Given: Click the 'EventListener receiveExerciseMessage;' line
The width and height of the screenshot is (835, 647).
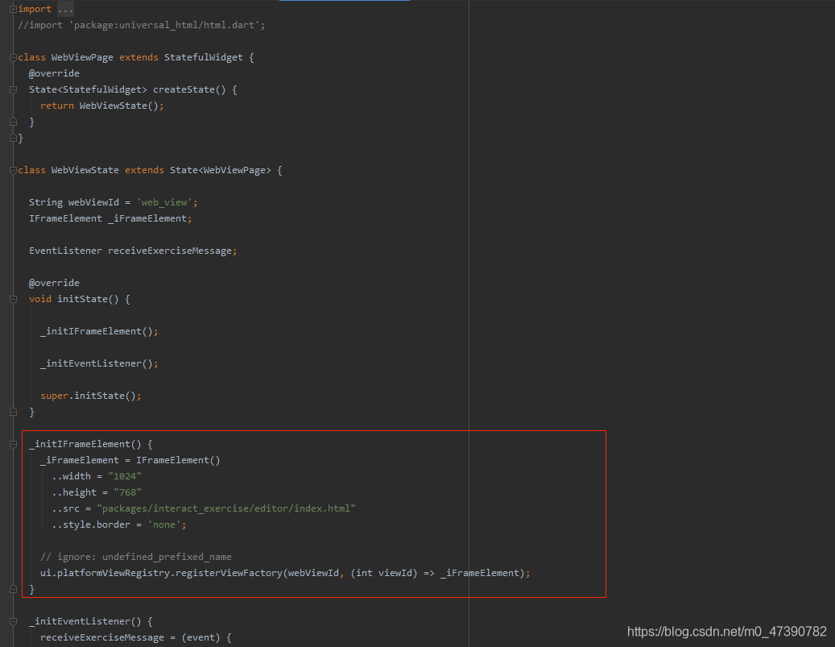Looking at the screenshot, I should (133, 251).
